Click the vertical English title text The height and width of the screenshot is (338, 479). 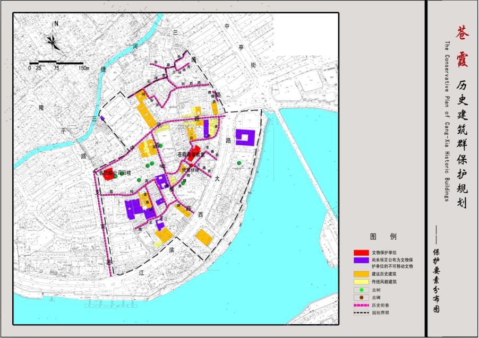(x=447, y=121)
